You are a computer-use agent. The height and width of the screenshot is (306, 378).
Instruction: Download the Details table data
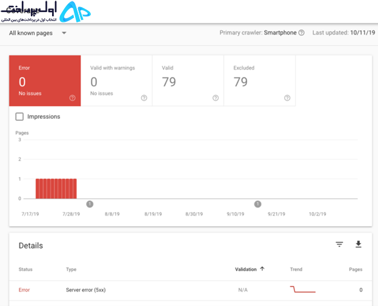point(359,244)
